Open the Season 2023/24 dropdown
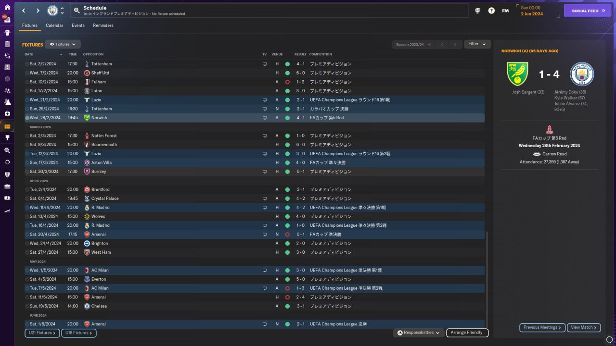Screen dimensions: 616x346 (x=413, y=45)
